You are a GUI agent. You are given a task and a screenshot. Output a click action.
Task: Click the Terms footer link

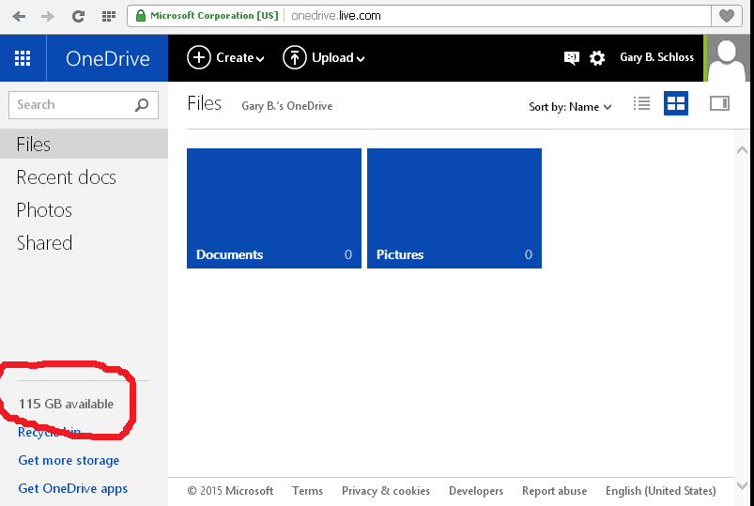click(x=307, y=491)
